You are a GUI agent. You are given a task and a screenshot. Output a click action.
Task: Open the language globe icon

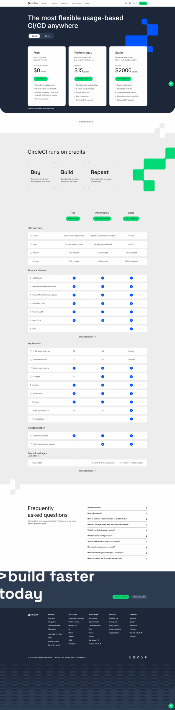point(130,3)
